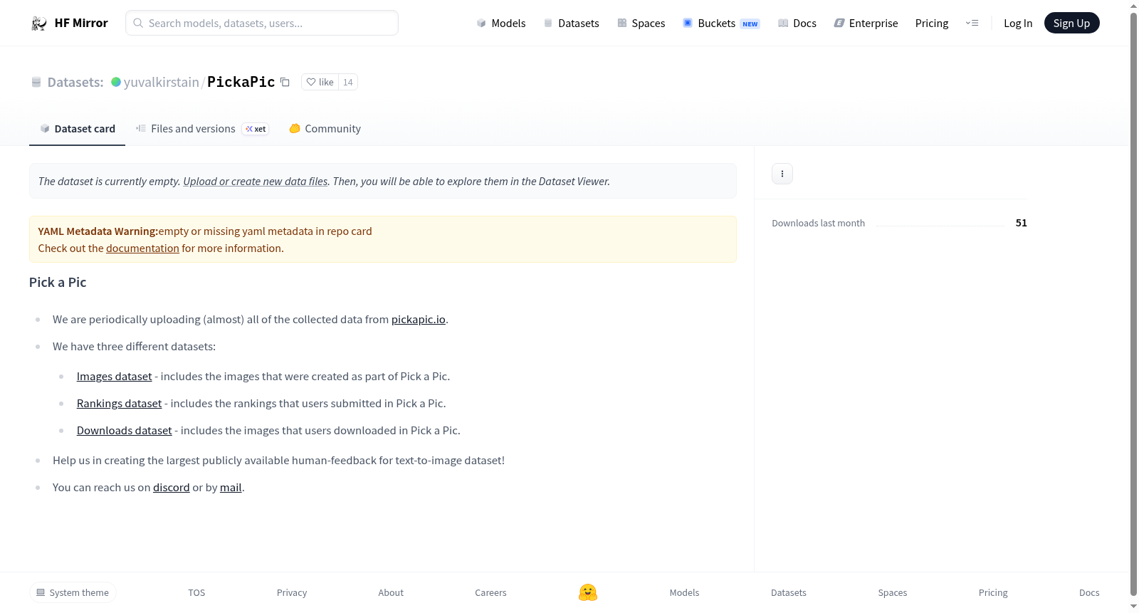Click the Datasets: breadcrumb label

pos(75,82)
